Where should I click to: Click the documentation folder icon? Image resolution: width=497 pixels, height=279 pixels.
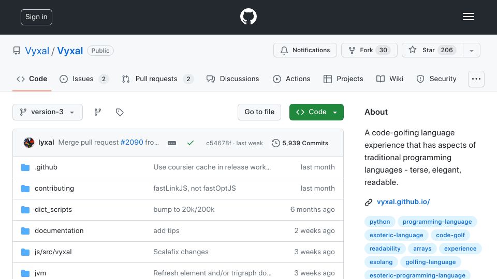pyautogui.click(x=25, y=230)
